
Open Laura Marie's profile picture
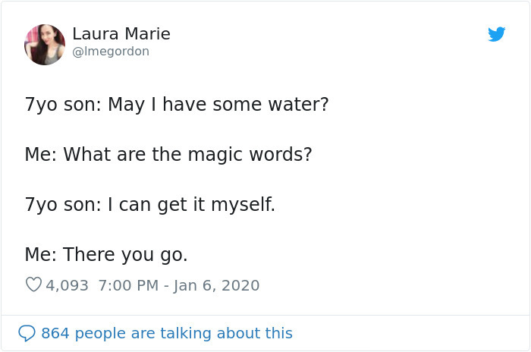pyautogui.click(x=45, y=44)
